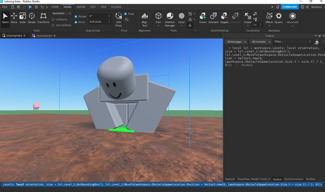Switch to the HOME ribbon tab
This screenshot has width=325, height=192.
pos(55,7)
